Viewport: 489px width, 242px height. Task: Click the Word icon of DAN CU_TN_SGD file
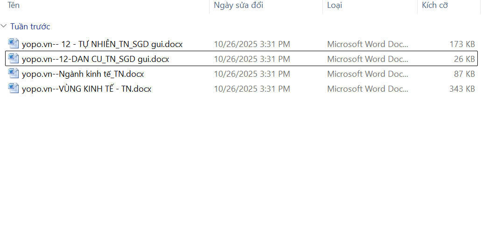coord(14,59)
